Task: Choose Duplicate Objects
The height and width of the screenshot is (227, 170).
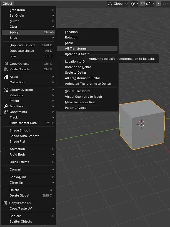Action: pyautogui.click(x=28, y=45)
